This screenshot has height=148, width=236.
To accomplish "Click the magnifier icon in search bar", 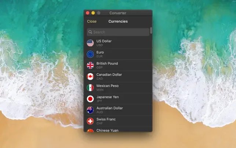I will point(90,32).
